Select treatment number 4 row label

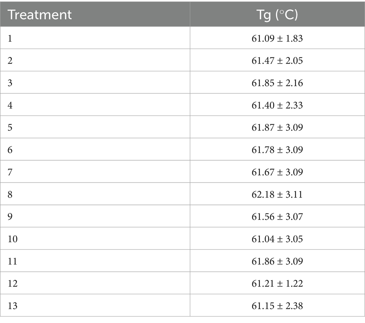(x=10, y=105)
